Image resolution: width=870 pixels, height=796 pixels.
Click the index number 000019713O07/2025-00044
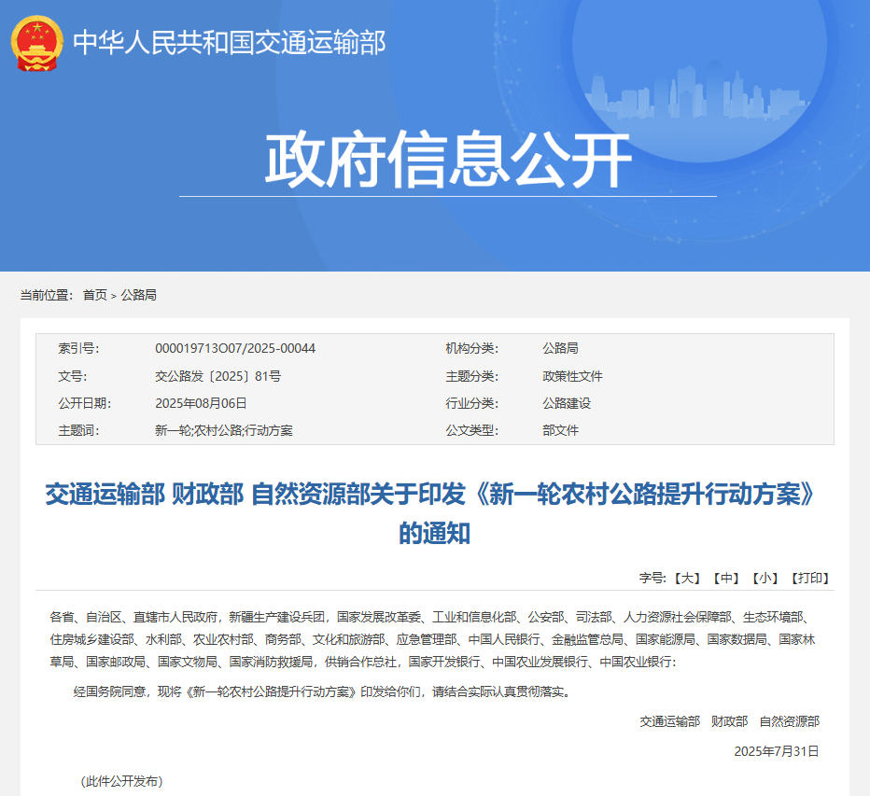235,349
